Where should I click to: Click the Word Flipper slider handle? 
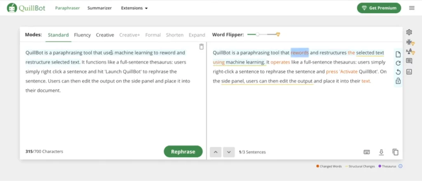(x=258, y=35)
